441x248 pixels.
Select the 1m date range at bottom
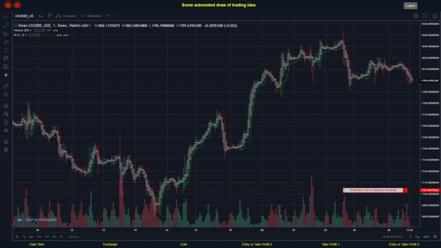pyautogui.click(x=47, y=237)
